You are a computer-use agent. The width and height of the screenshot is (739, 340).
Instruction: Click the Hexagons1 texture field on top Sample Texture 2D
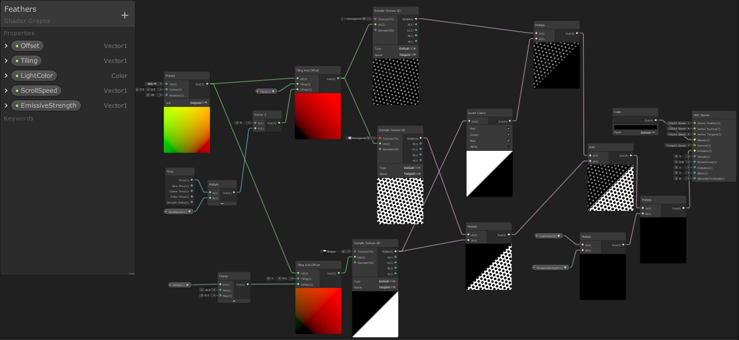(x=354, y=19)
